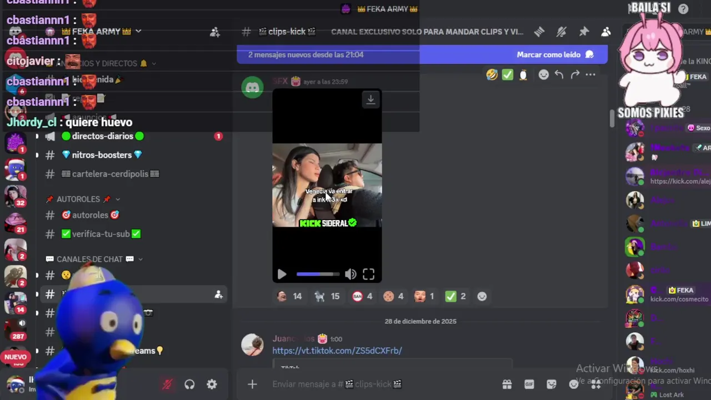Add penguin quick reaction to message
Image resolution: width=711 pixels, height=400 pixels.
pos(523,74)
